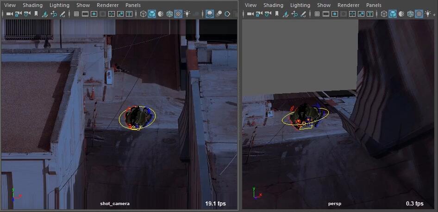Toggle Resolution Gate in persp panel
The image size is (438, 212).
[335, 14]
